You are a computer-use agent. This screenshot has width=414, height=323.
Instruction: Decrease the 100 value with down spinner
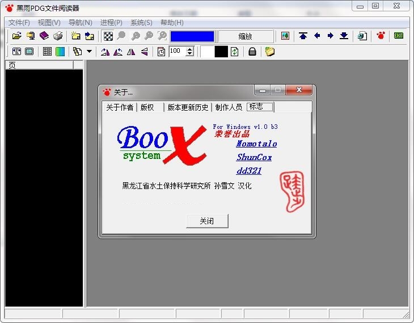(190, 54)
